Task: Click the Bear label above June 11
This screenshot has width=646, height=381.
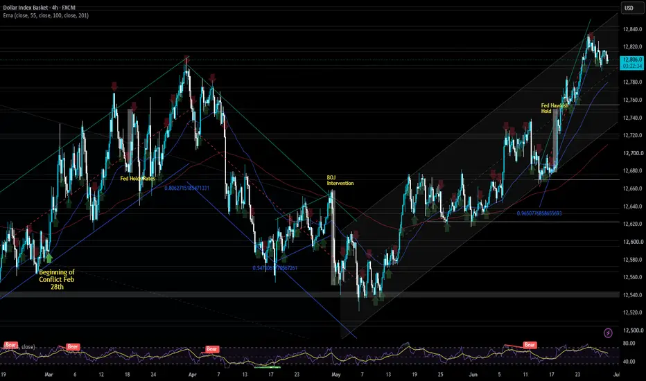Action: [x=530, y=345]
